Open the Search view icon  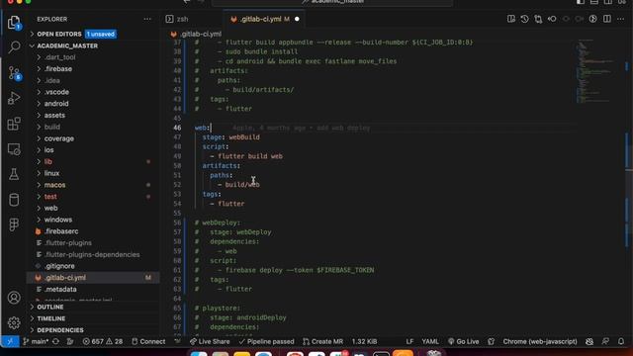pos(14,47)
